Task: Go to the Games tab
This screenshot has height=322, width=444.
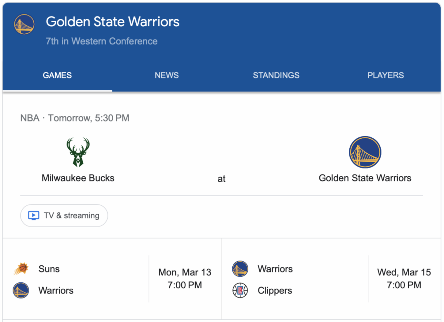Action: [x=57, y=76]
